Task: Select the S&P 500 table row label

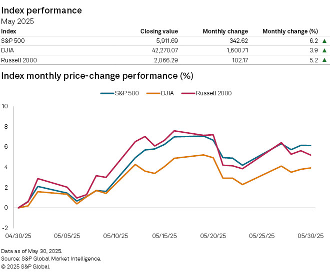Action: tap(12, 41)
